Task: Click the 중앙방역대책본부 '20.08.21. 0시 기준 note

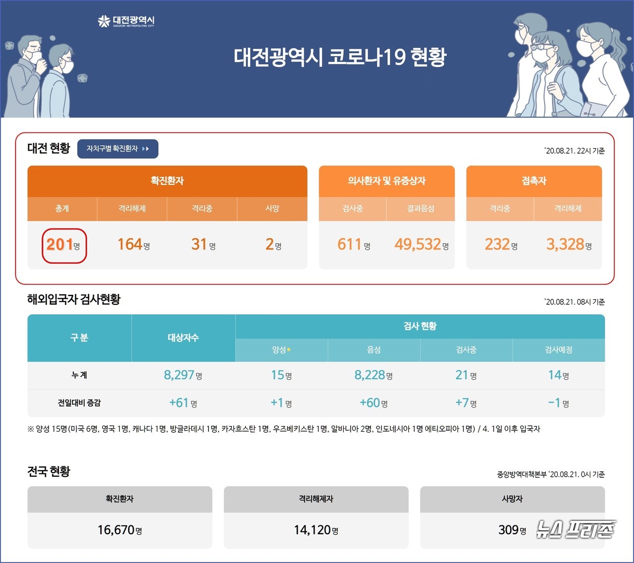Action: point(551,475)
